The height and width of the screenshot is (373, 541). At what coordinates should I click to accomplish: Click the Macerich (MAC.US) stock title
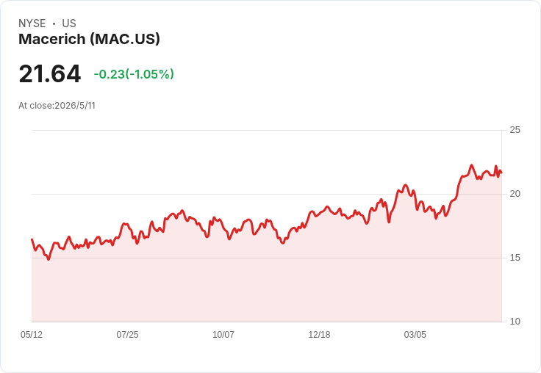[x=89, y=40]
